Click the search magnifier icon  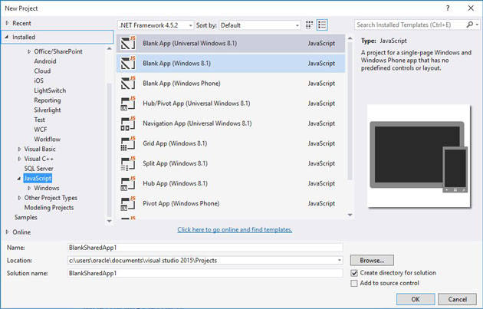point(469,25)
